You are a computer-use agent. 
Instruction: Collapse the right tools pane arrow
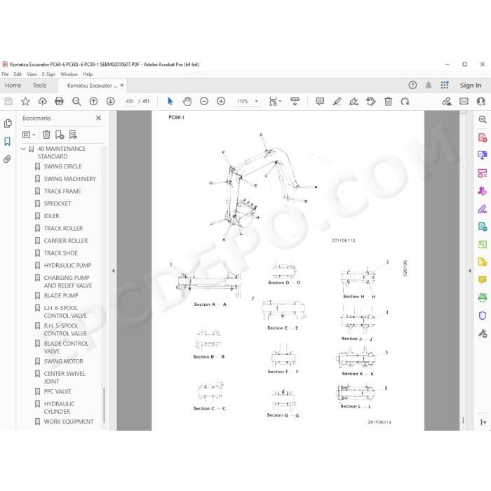pyautogui.click(x=470, y=271)
